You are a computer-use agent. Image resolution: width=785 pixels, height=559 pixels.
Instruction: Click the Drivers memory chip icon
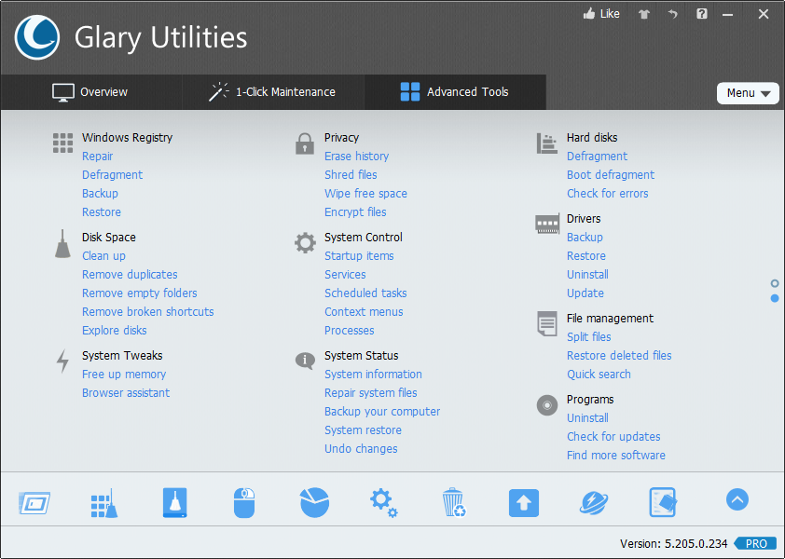click(x=547, y=224)
